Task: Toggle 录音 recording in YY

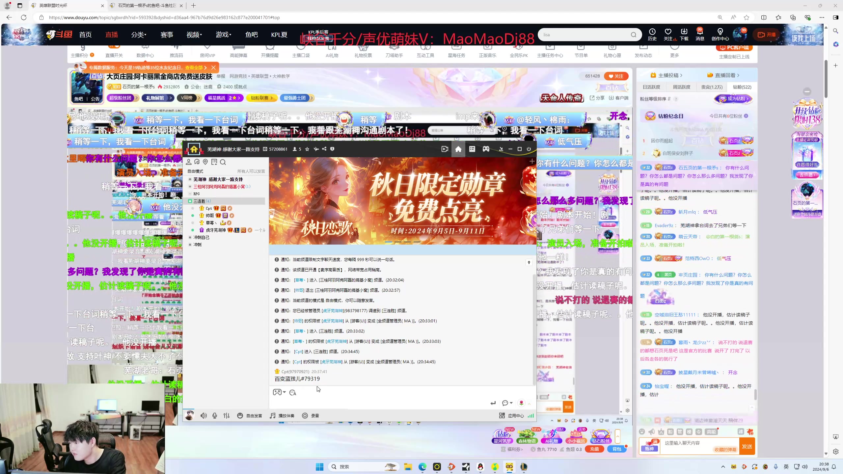Action: click(311, 416)
